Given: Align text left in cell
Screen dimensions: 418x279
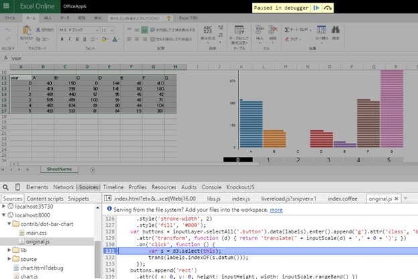Looking at the screenshot, I should [129, 39].
